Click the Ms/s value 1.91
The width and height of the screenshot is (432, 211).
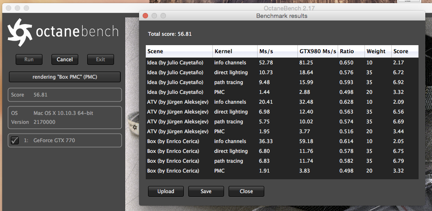coord(264,171)
